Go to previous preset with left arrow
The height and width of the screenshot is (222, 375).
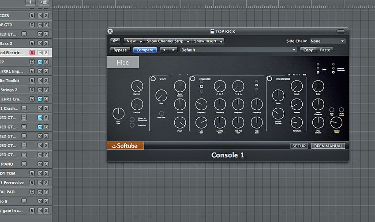pos(164,50)
